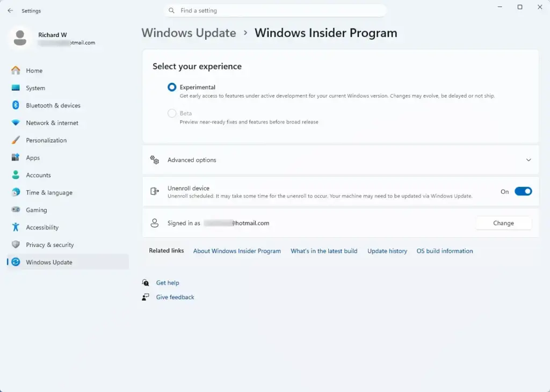Image resolution: width=550 pixels, height=392 pixels.
Task: Click the Select your experience heading
Action: 197,66
